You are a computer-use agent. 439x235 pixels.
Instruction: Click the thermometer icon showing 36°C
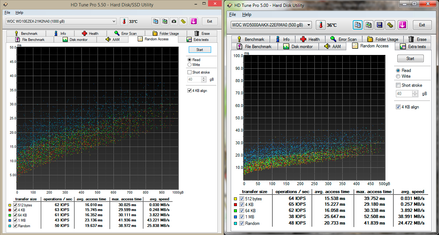(321, 25)
